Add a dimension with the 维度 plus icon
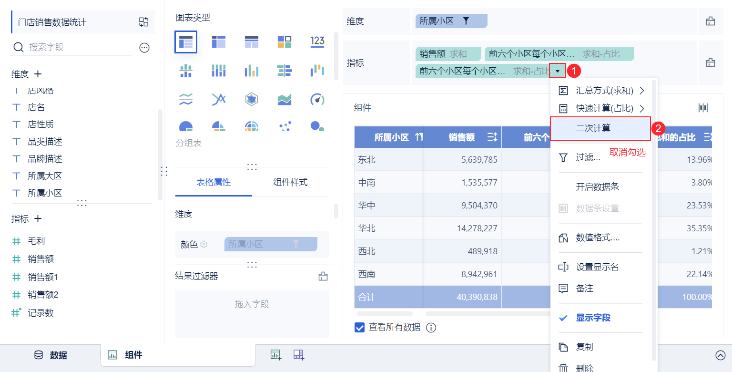This screenshot has width=732, height=372. [x=38, y=74]
